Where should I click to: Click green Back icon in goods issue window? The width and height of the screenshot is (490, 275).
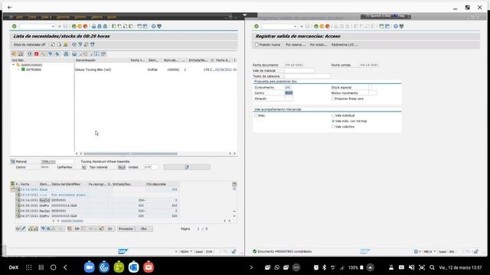[x=316, y=26]
